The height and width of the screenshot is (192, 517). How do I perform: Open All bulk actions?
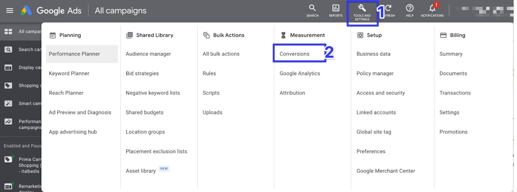click(221, 54)
